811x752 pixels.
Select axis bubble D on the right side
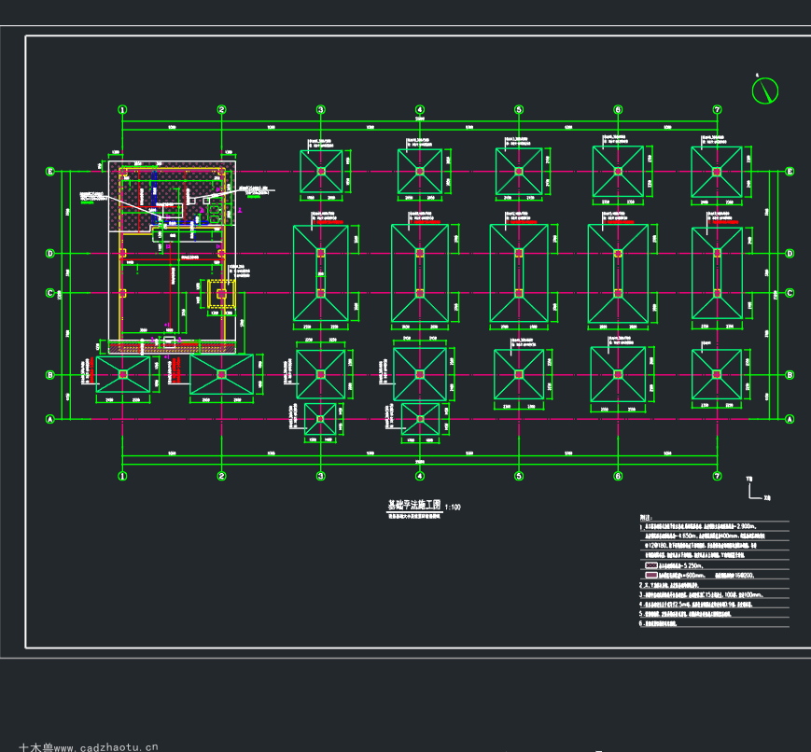[x=790, y=254]
